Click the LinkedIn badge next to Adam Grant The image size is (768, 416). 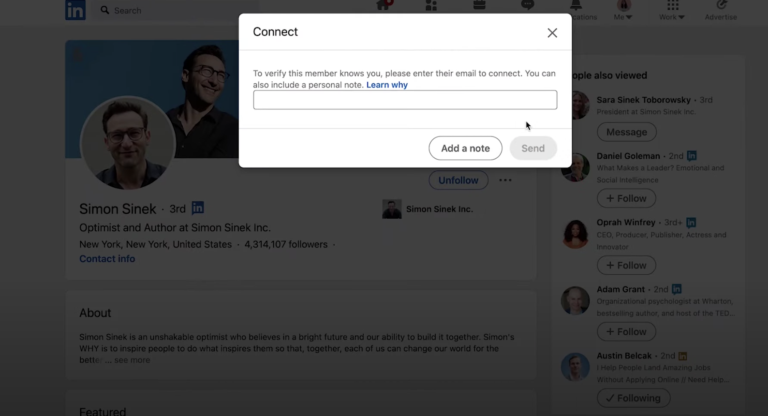[677, 289]
